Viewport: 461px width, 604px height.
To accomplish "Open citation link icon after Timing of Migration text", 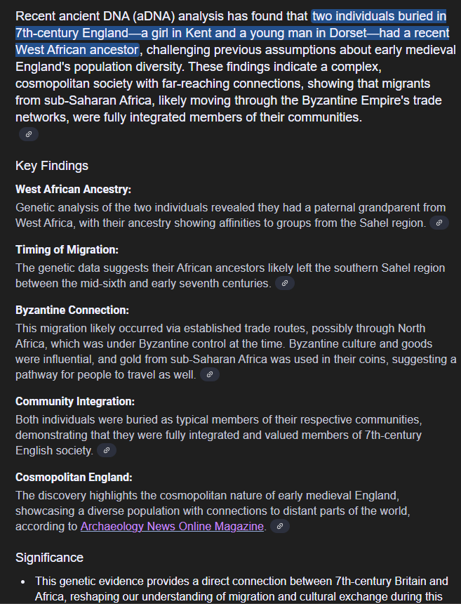I will click(x=285, y=283).
